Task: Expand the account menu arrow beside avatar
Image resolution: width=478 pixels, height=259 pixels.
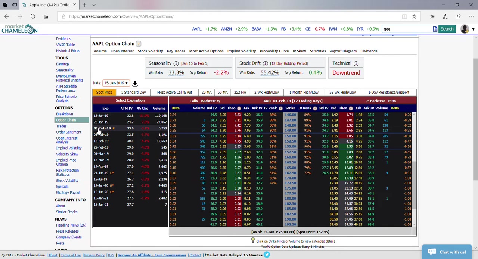Action: pyautogui.click(x=473, y=29)
